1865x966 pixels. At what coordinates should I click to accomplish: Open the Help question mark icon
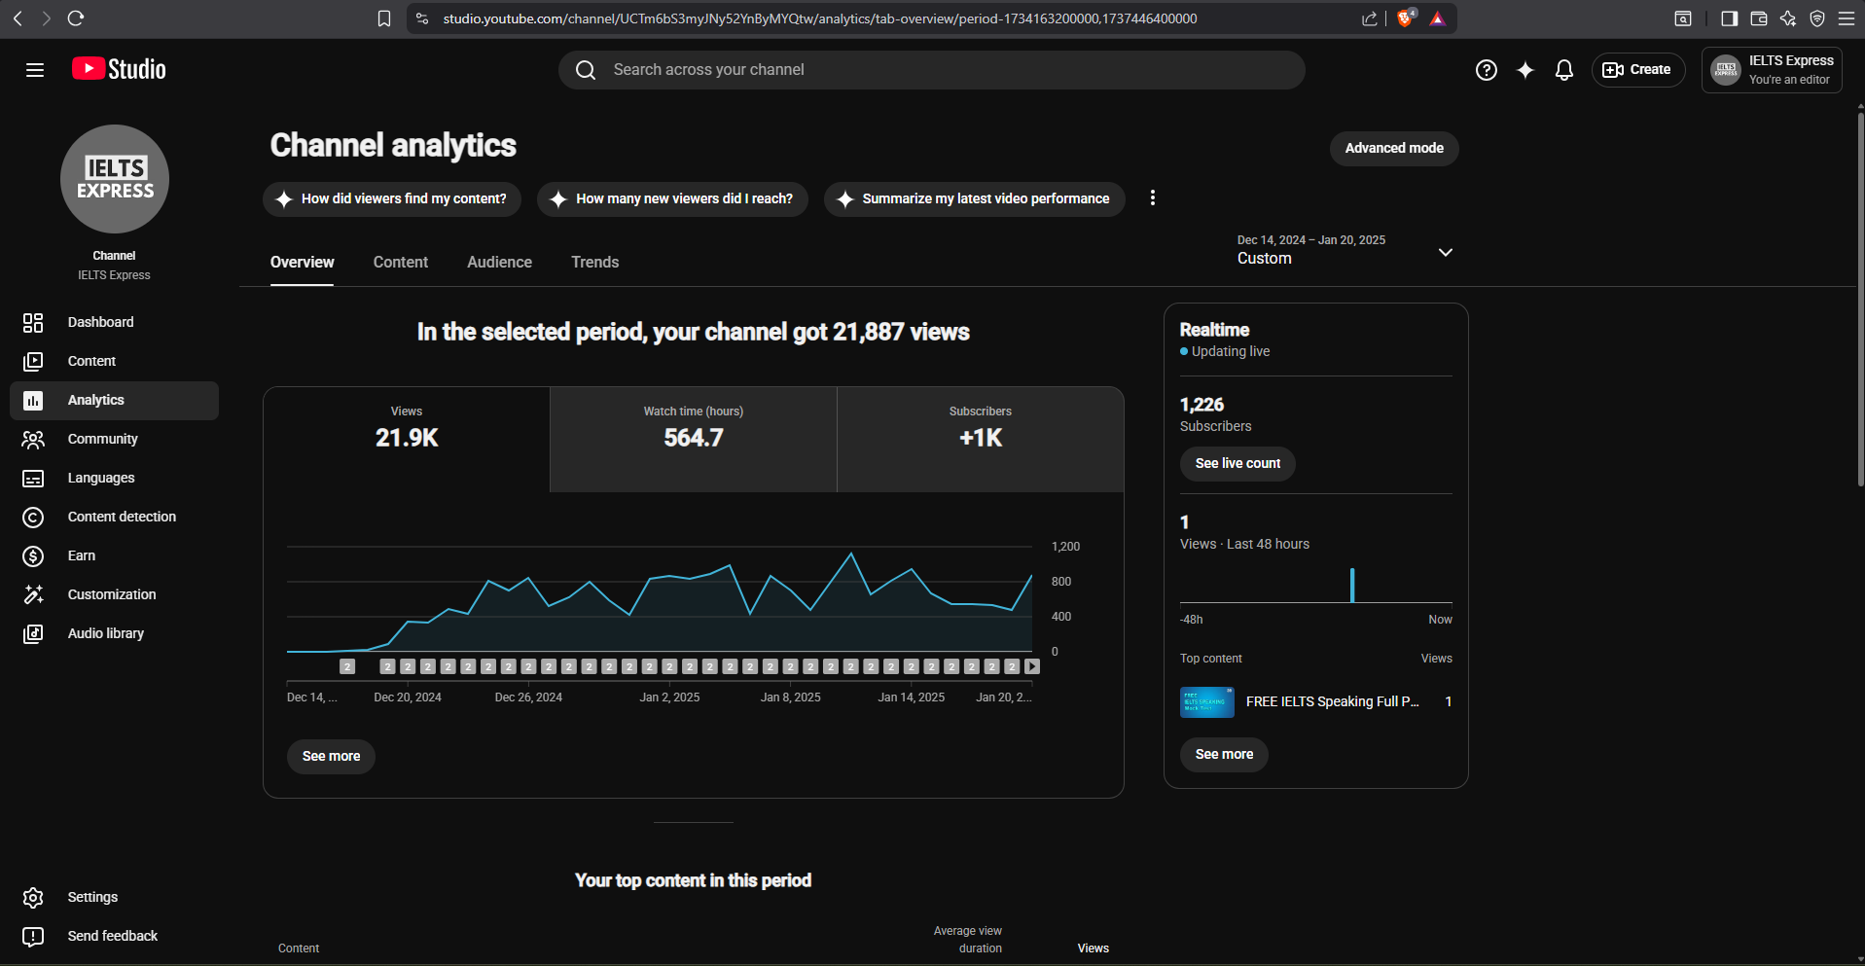point(1486,70)
